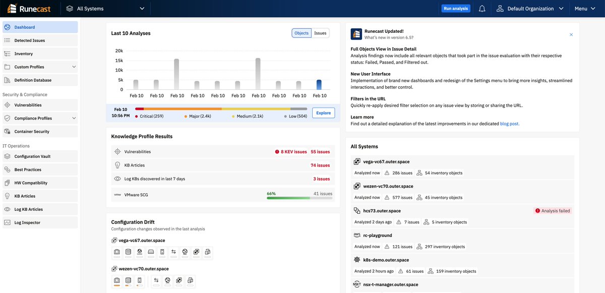
Task: Click the Configuration Vault gear icon
Action: tap(7, 156)
